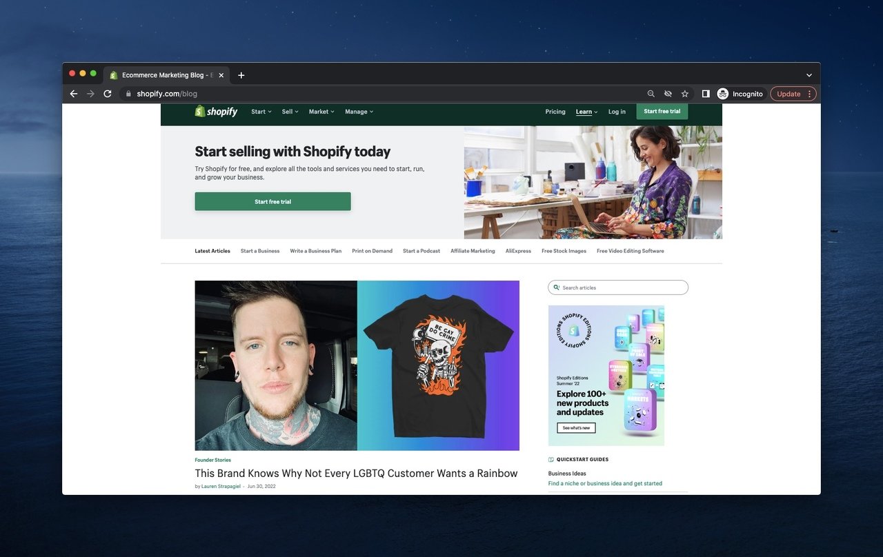Select the Latest Articles category
Viewport: 883px width, 557px height.
click(212, 251)
